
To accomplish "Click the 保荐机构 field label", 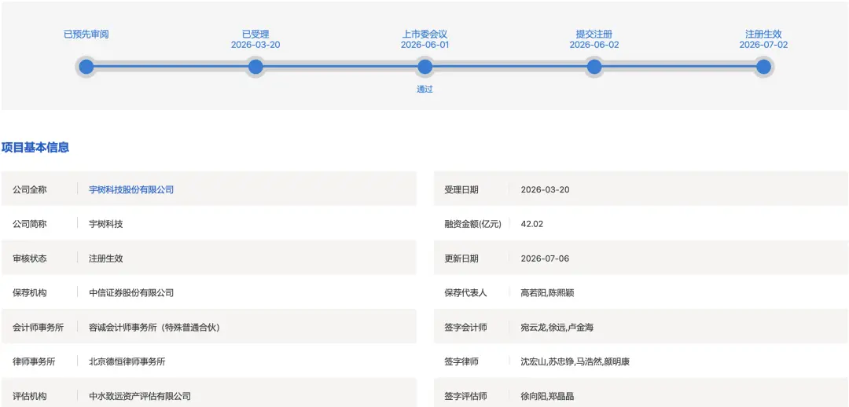I will click(30, 293).
